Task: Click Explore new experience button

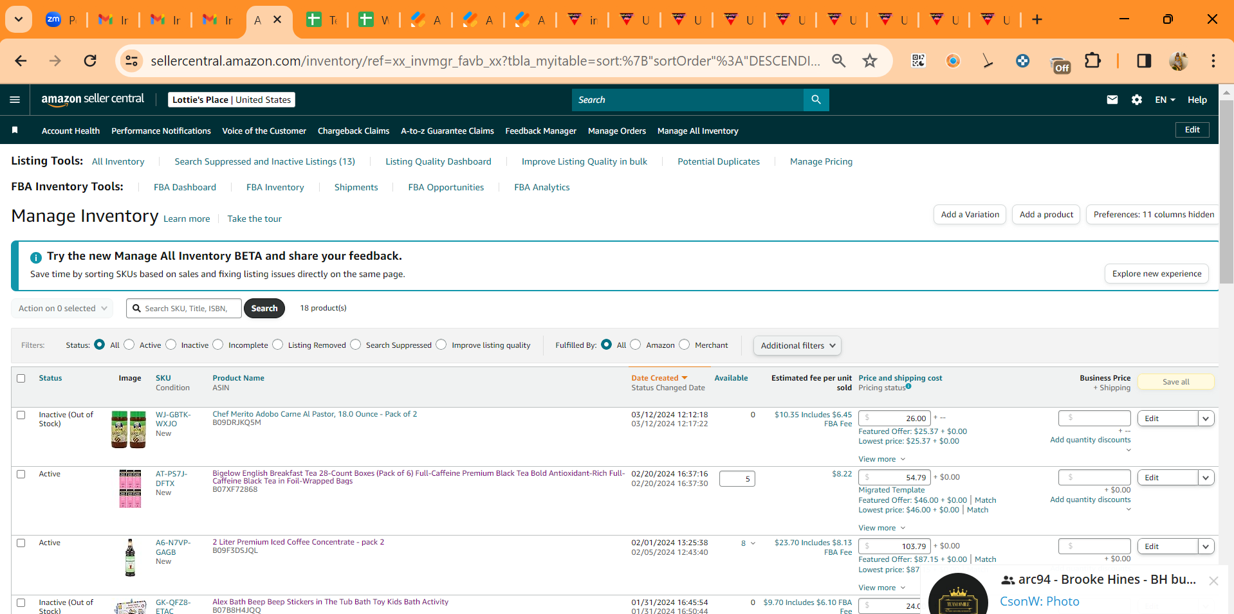Action: coord(1157,274)
